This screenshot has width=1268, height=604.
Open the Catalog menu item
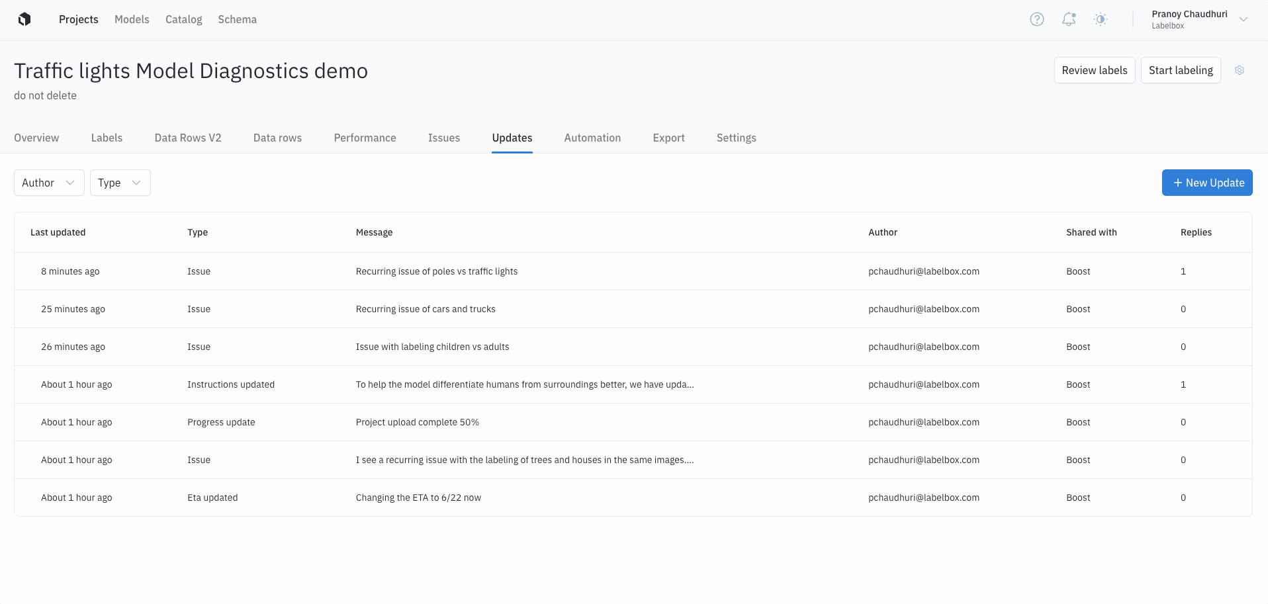[x=184, y=19]
